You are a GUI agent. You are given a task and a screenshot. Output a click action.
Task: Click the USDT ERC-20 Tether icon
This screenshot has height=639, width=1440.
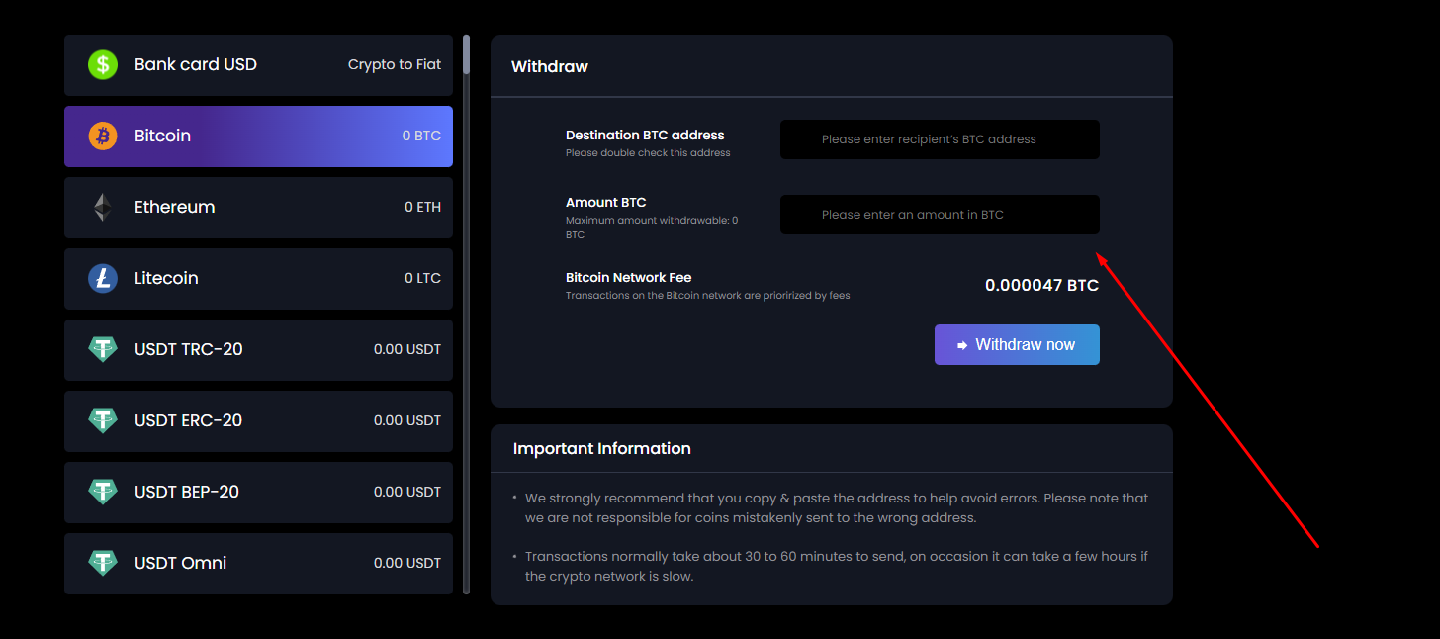point(103,420)
